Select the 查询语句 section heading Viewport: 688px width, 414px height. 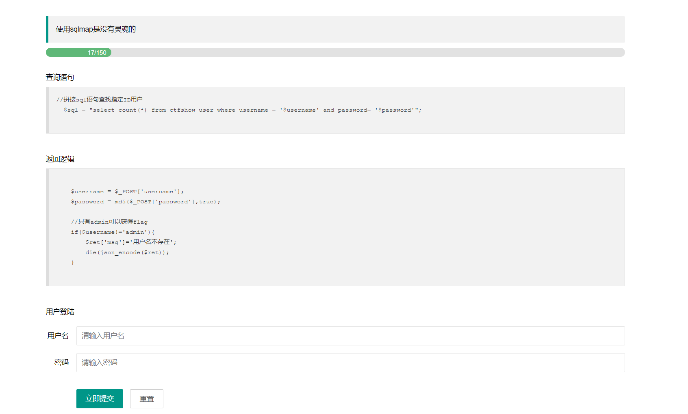[x=60, y=77]
